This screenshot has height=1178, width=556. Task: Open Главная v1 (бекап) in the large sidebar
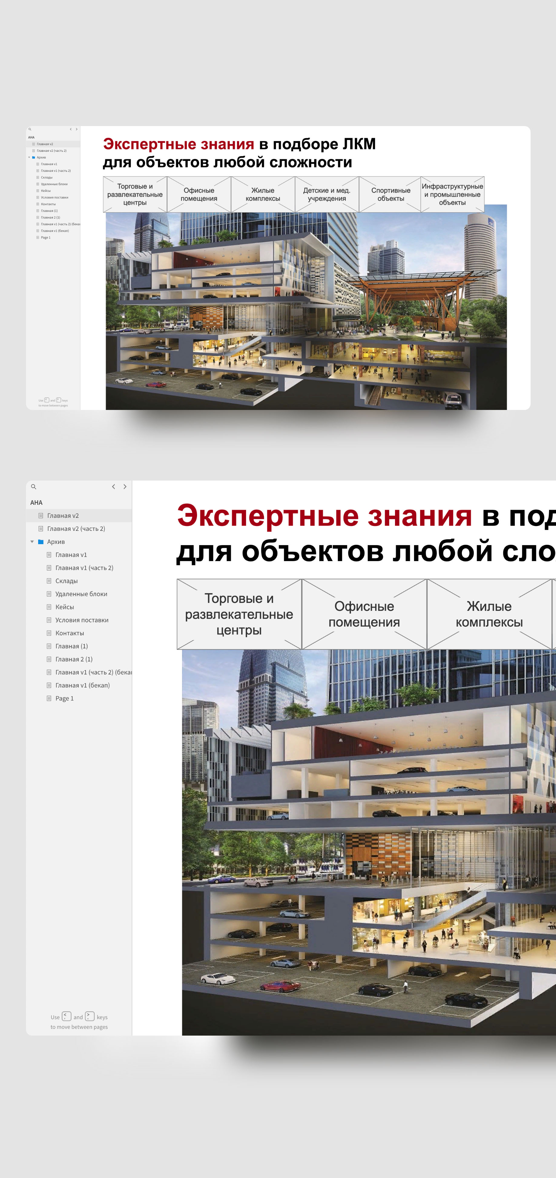pyautogui.click(x=82, y=685)
